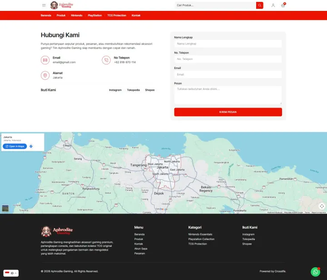Click the +62 818-970-114 phone number

[125, 62]
